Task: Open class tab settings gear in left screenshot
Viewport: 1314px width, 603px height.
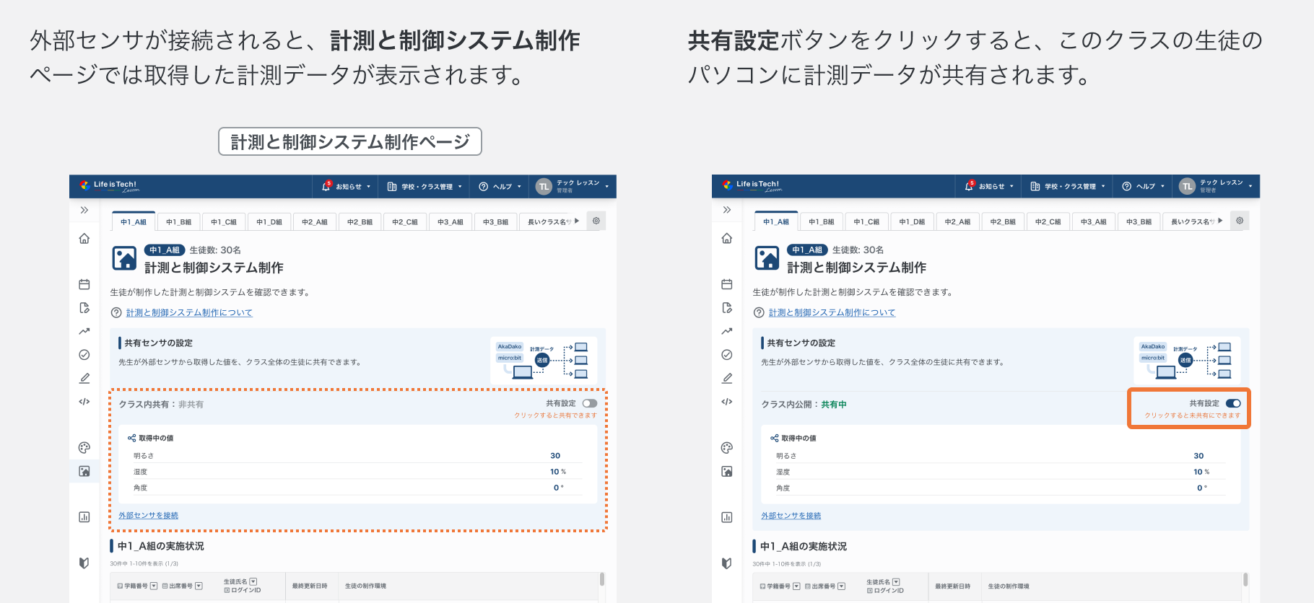Action: tap(596, 221)
